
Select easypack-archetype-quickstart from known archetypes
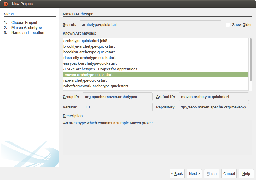tap(90, 63)
